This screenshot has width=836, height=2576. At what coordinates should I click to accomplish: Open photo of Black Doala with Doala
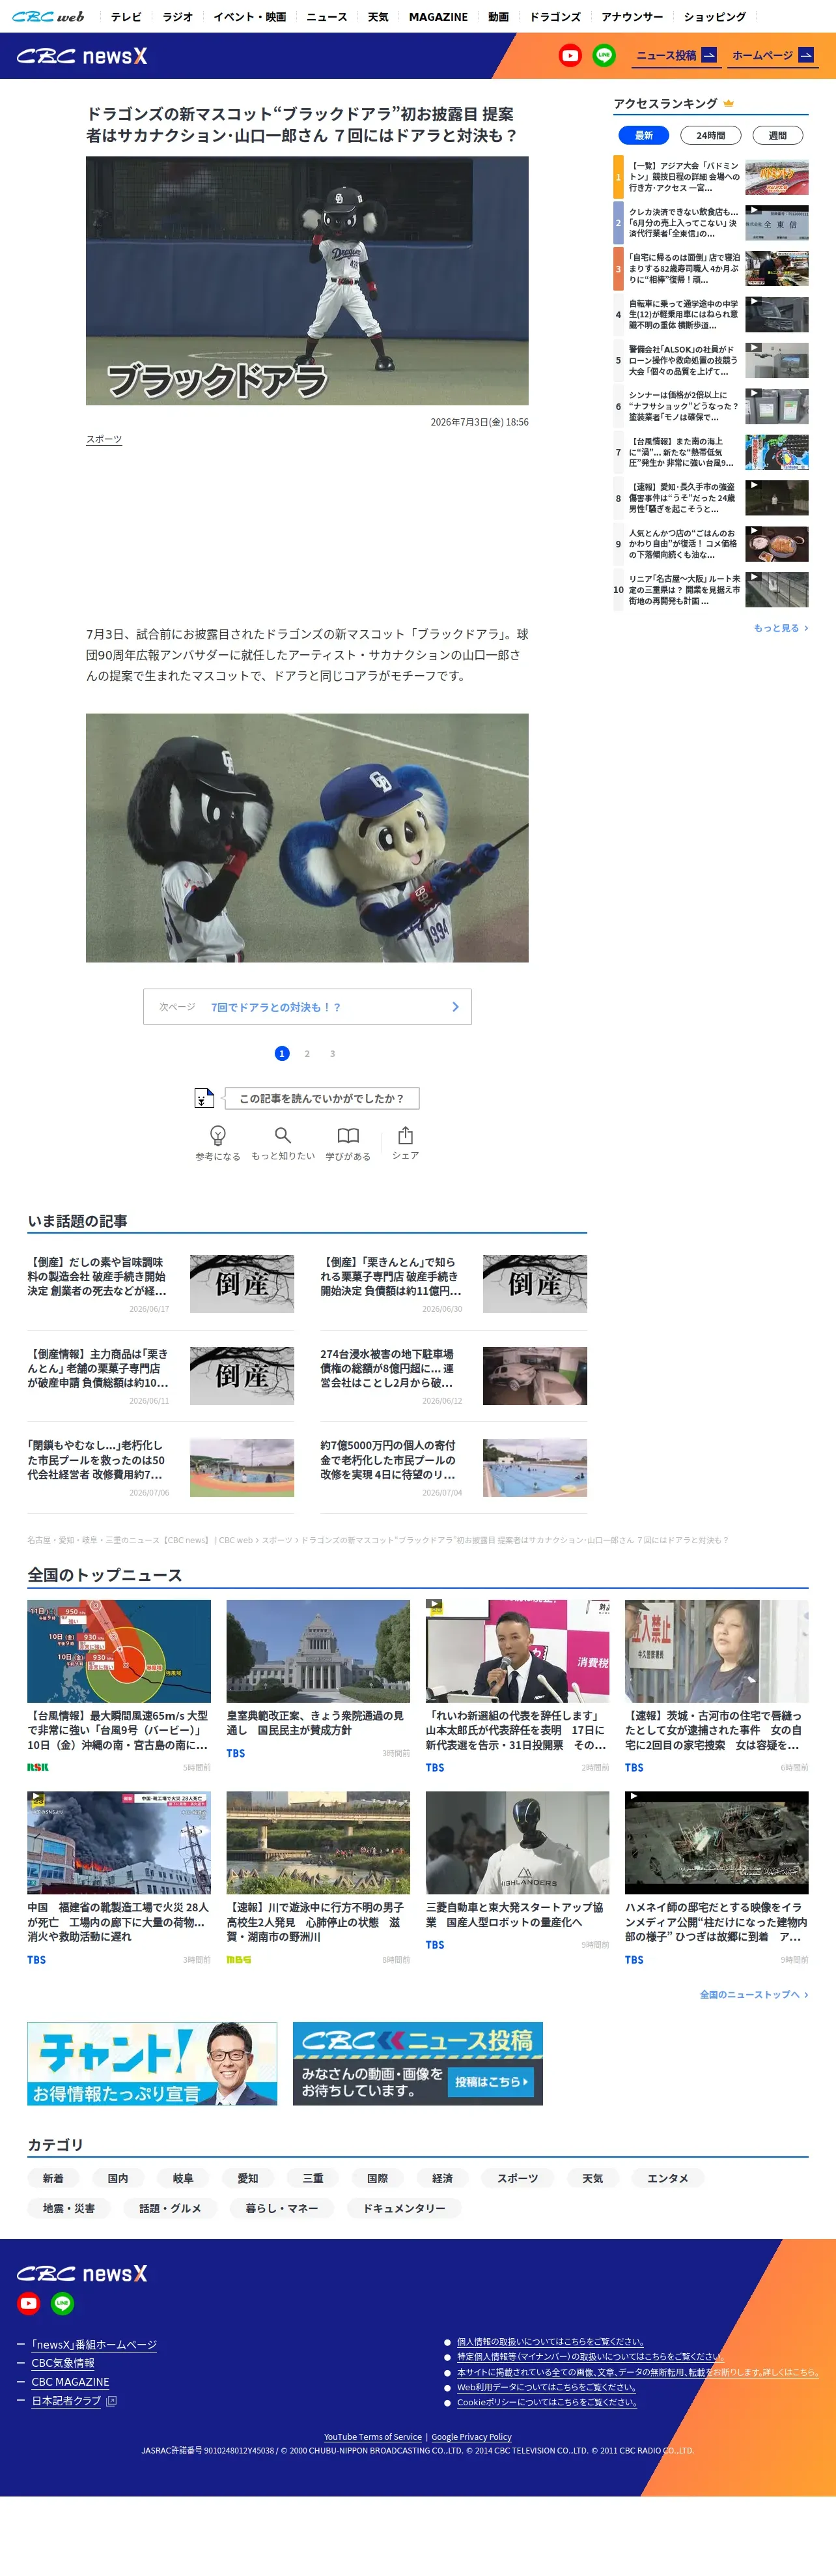coord(307,838)
